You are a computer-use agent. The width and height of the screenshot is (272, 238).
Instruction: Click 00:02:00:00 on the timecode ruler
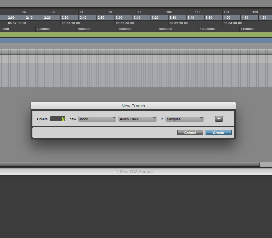pos(17,23)
